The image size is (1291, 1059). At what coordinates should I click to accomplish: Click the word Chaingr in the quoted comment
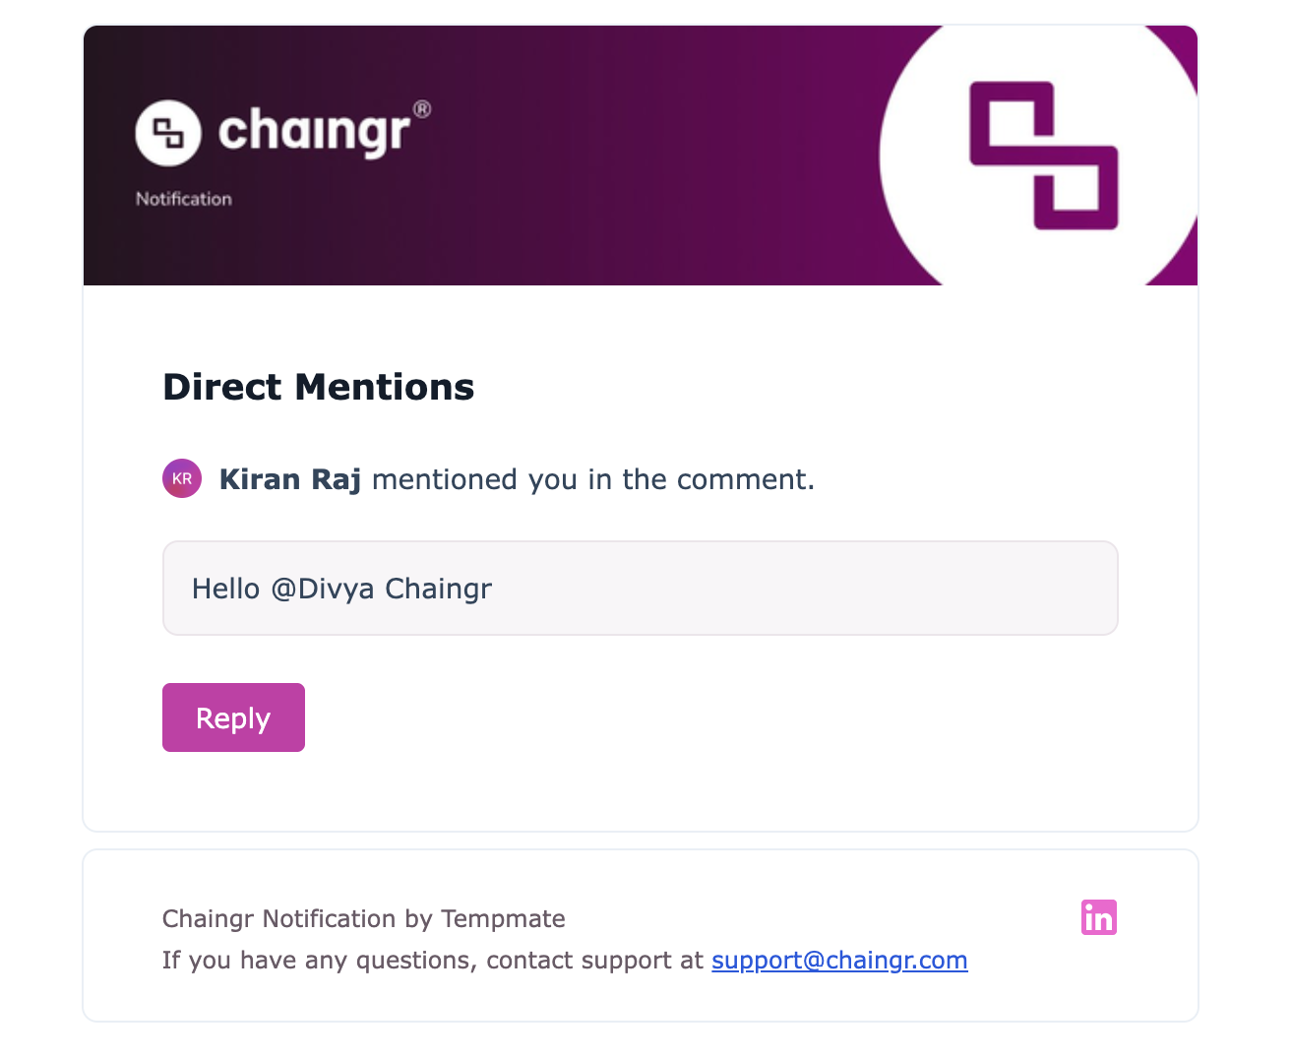point(438,589)
